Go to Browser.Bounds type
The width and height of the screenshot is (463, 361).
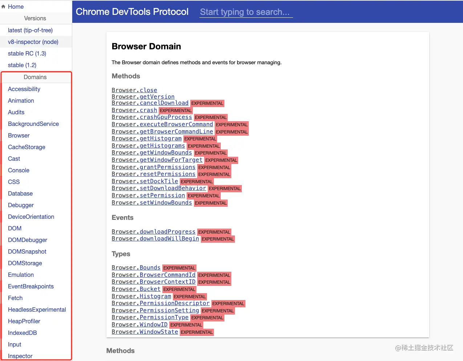(136, 267)
